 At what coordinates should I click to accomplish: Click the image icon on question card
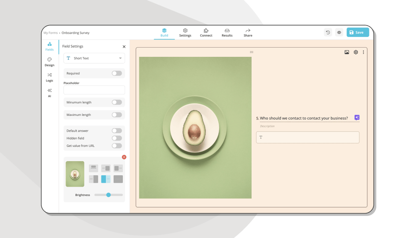point(347,52)
